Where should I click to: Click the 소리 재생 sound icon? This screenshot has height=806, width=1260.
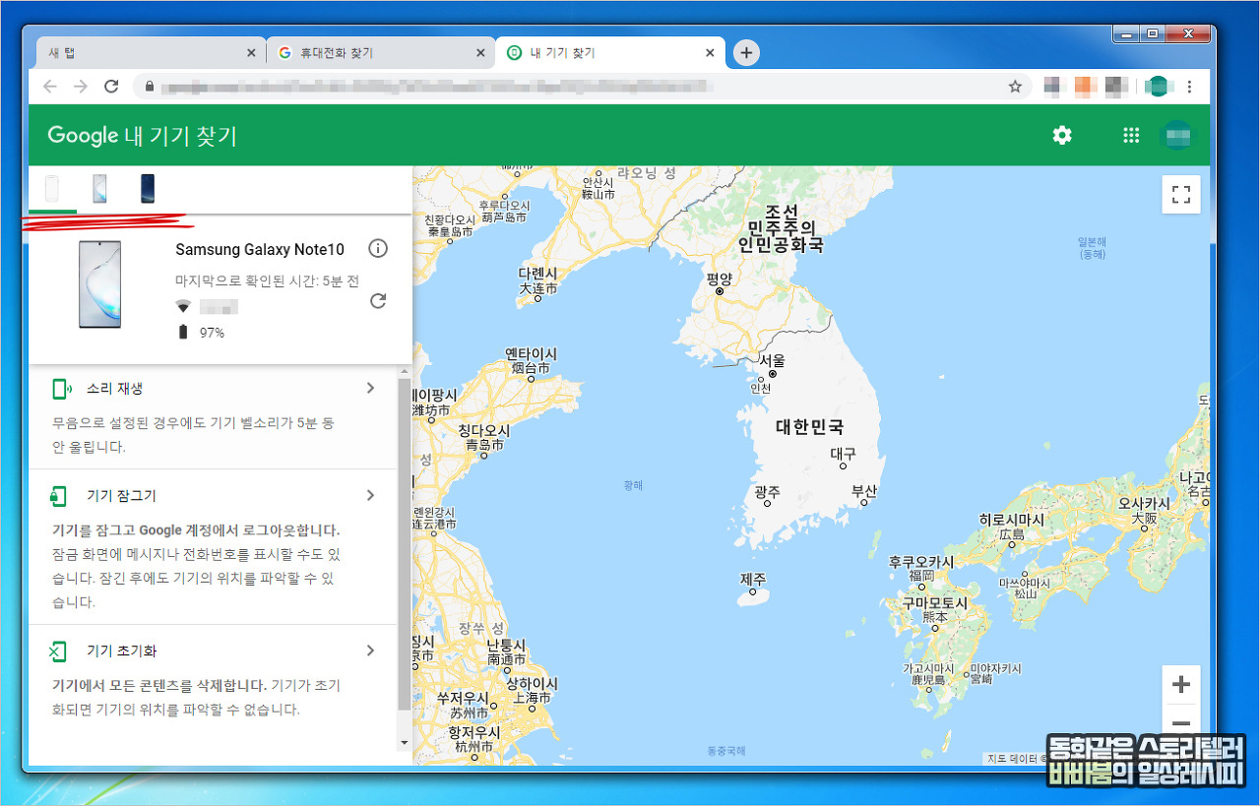61,389
